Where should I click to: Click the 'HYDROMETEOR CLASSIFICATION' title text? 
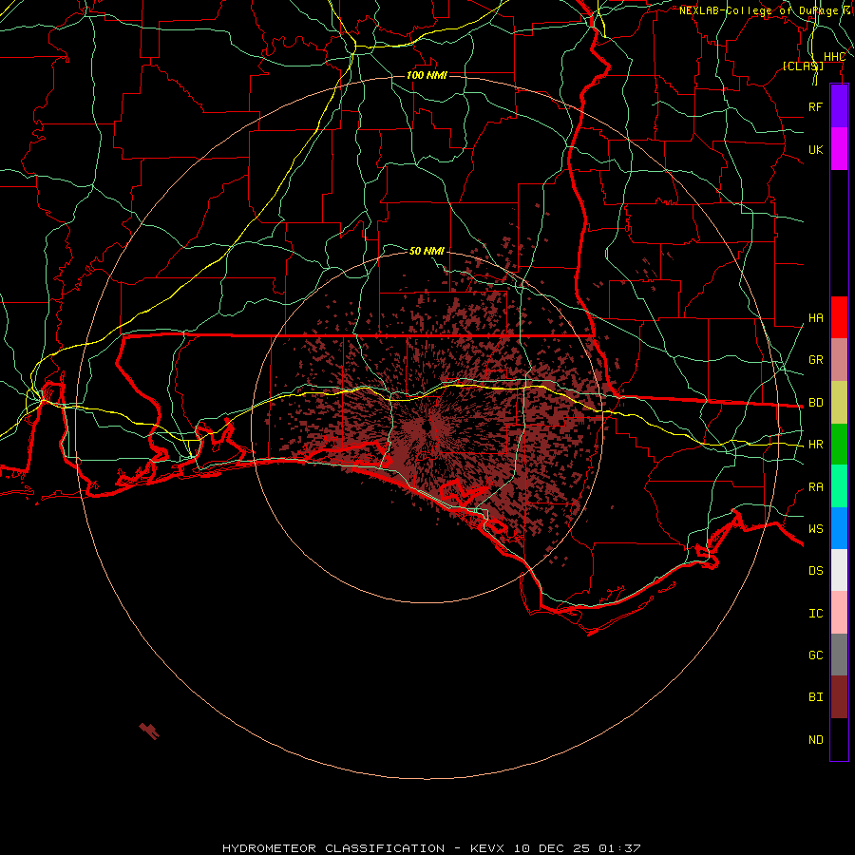tap(333, 848)
